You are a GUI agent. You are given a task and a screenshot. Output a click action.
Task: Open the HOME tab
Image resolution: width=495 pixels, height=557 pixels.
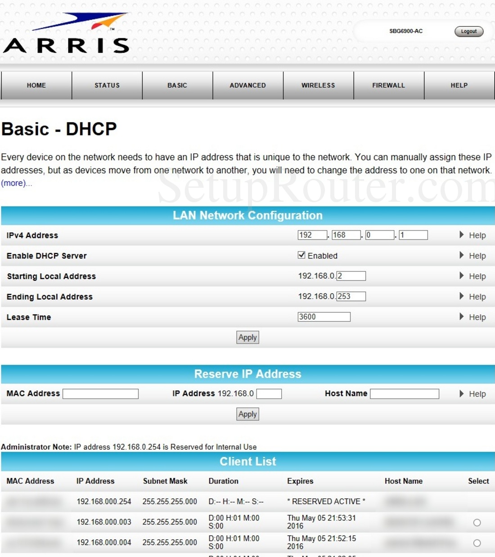click(36, 85)
